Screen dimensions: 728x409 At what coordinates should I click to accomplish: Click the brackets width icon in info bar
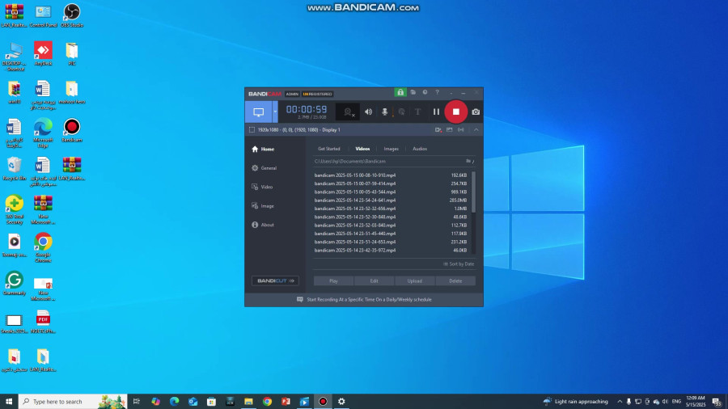[460, 130]
